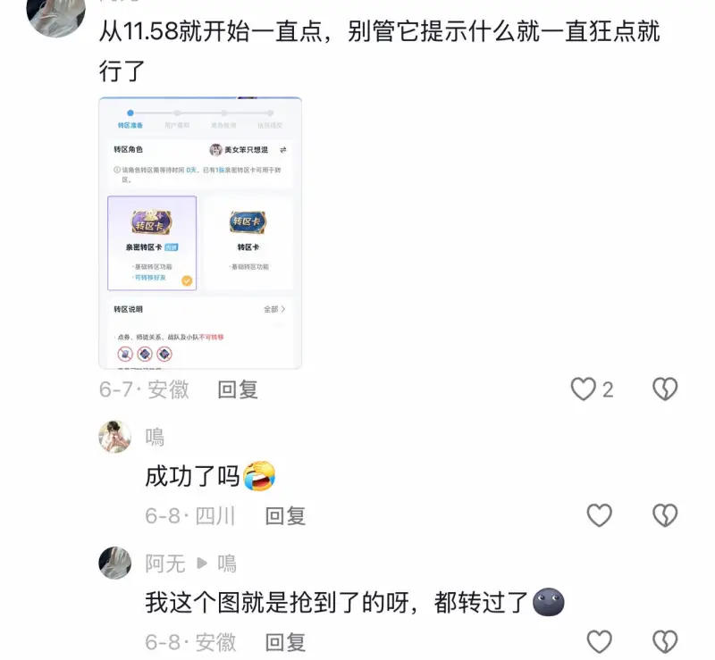Reply to 鳴's 6-8 四川 comment
The image size is (715, 660).
tap(285, 516)
